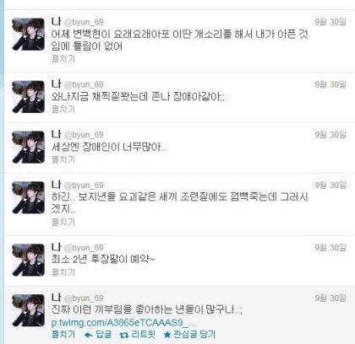The width and height of the screenshot is (355, 344).
Task: Click the reply arrow icon in last tweet
Action: (x=89, y=335)
